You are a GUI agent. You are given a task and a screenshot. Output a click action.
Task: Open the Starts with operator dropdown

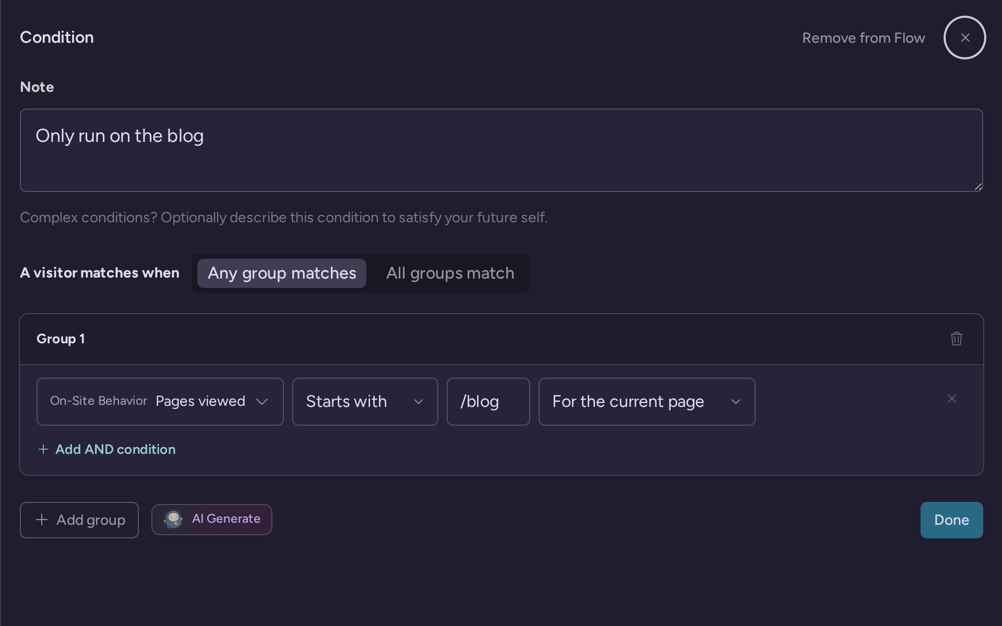(365, 402)
